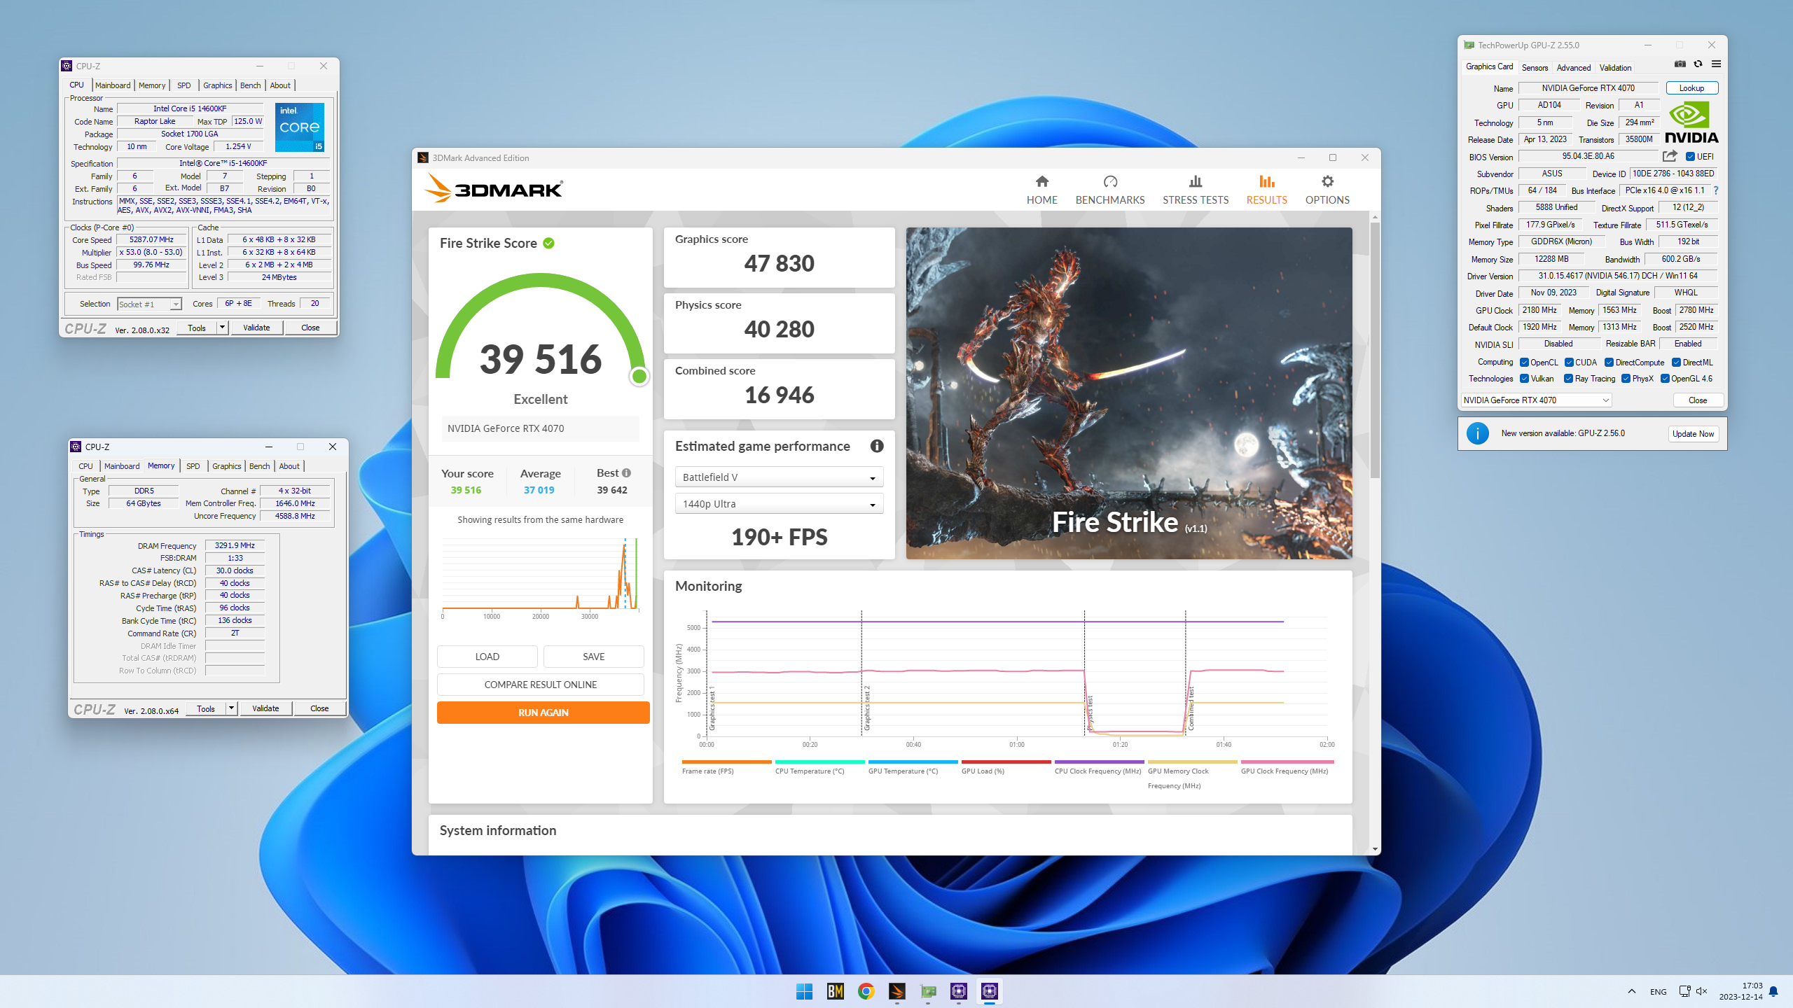
Task: Show hidden tray icons chevron
Action: 1632,991
